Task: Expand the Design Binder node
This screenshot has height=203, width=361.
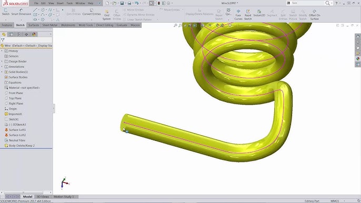Action: pos(2,62)
